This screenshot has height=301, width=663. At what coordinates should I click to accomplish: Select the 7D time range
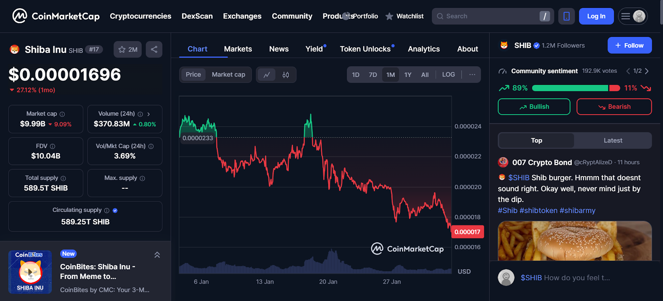(x=373, y=75)
